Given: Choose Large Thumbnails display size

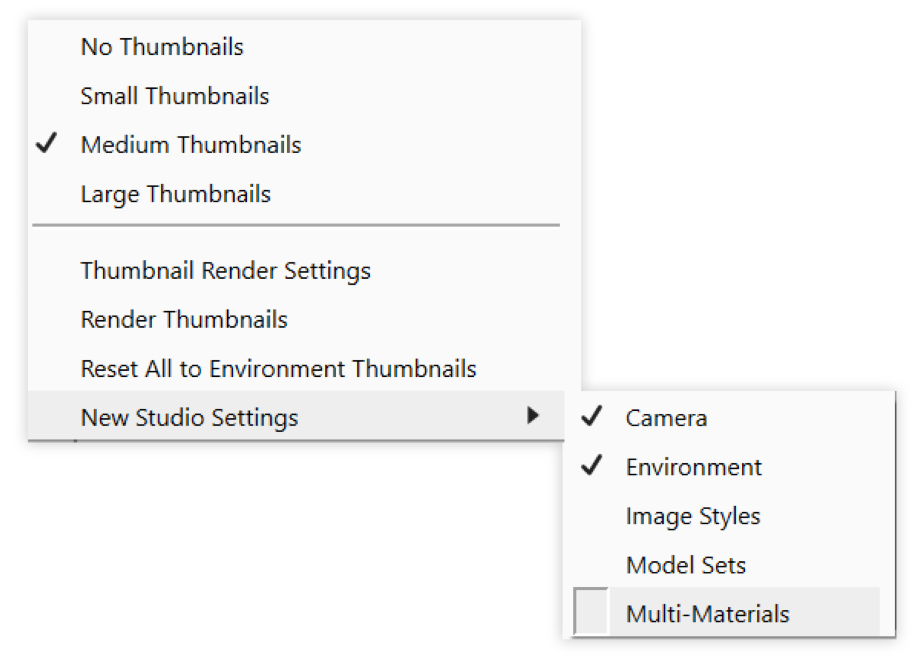Looking at the screenshot, I should (176, 193).
